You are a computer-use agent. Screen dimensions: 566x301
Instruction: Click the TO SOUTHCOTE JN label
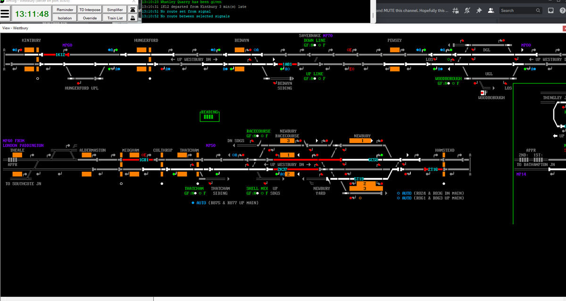click(23, 184)
